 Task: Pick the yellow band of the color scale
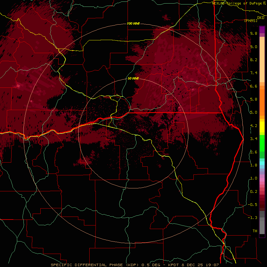pos(262,127)
